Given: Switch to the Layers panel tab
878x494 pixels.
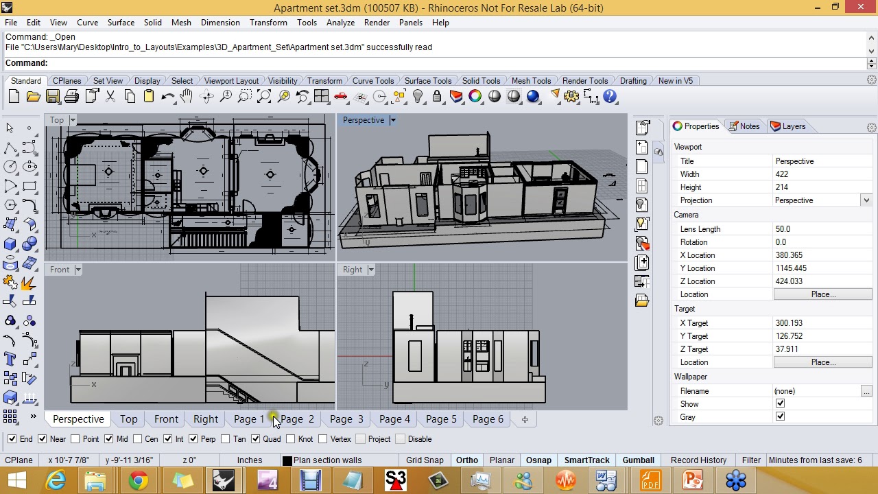Looking at the screenshot, I should tap(787, 126).
